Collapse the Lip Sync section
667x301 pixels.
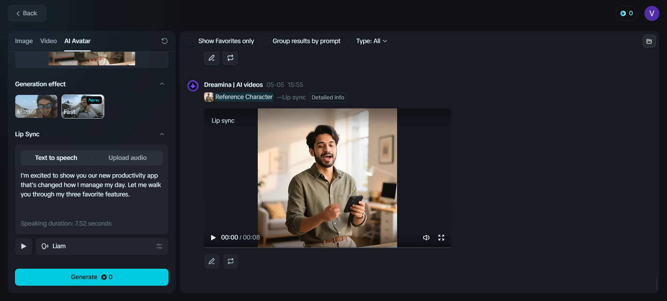pos(162,134)
